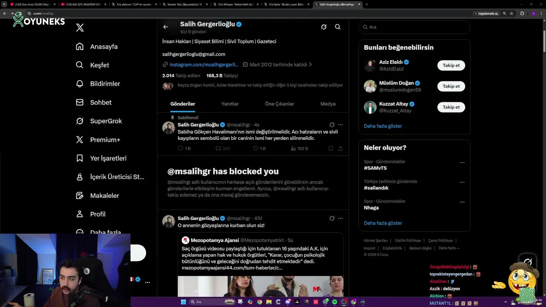Open the Daha fazla footer menu

coord(449,248)
